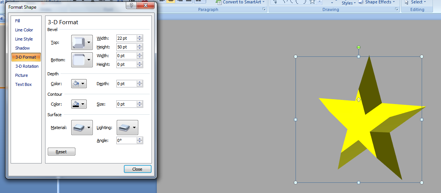Select the Line Style category

pos(24,39)
